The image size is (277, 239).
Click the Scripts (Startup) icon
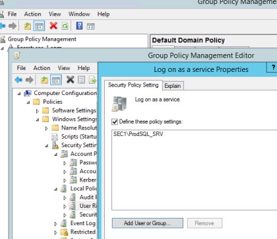click(55, 137)
